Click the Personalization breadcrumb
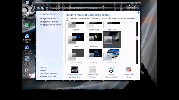Viewport: 179px width, 100px height. coord(93,9)
